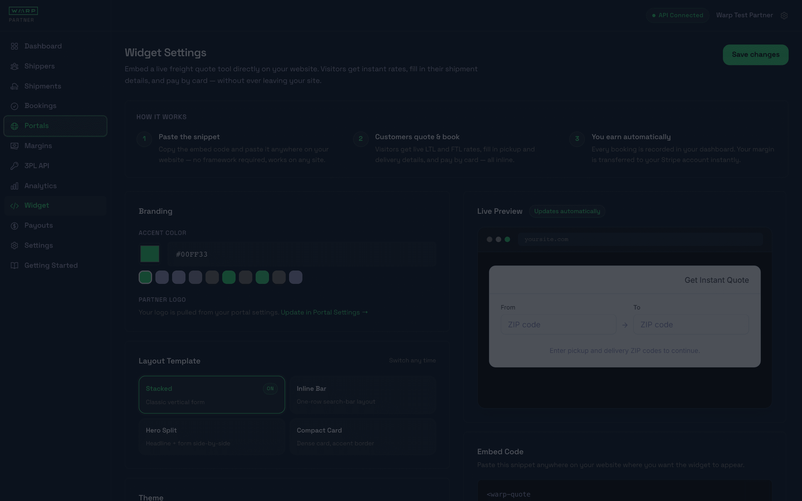The height and width of the screenshot is (501, 802).
Task: Select the Margins sidebar label
Action: pos(38,146)
